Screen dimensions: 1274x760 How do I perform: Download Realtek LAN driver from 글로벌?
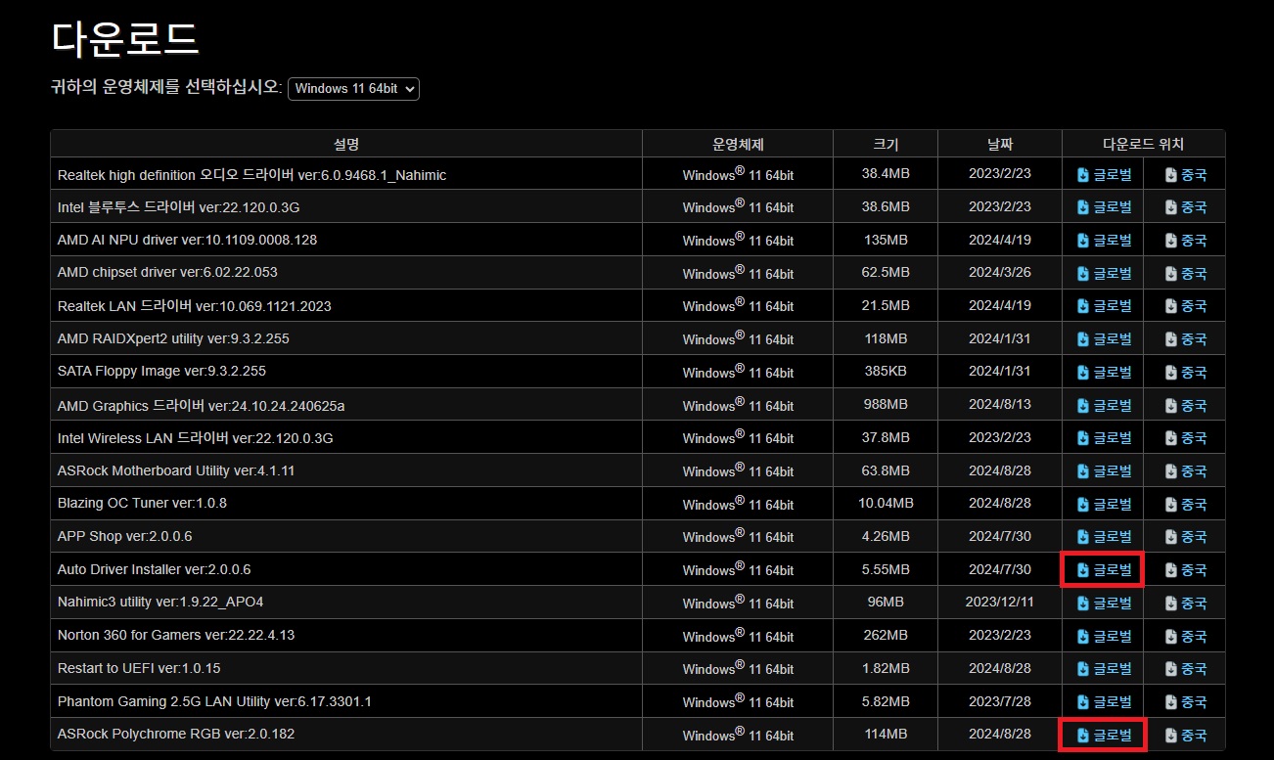[x=1103, y=306]
